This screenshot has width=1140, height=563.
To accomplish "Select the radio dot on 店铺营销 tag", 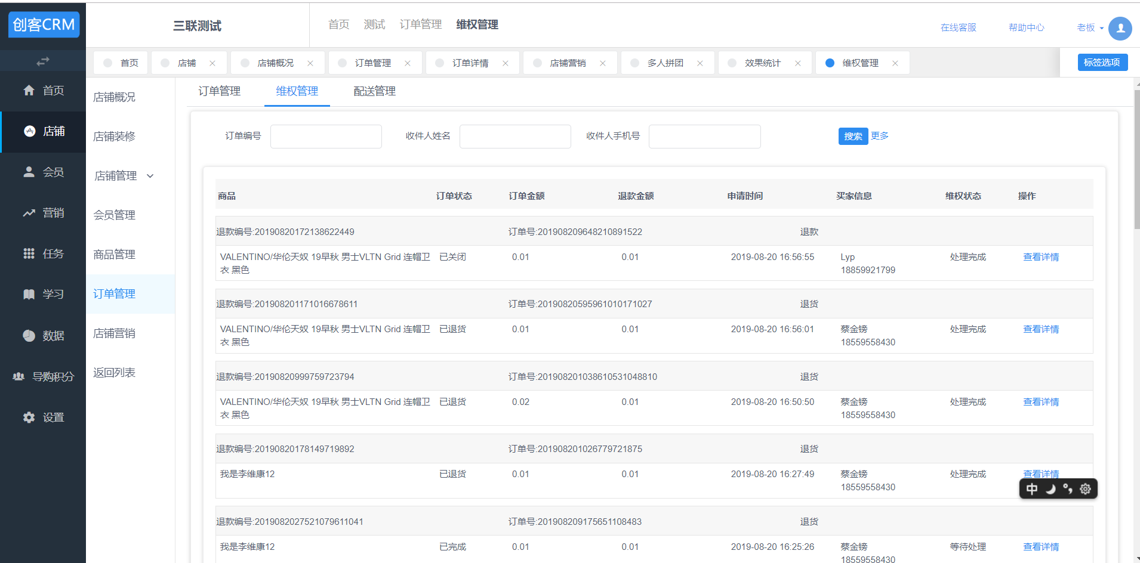I will (537, 63).
